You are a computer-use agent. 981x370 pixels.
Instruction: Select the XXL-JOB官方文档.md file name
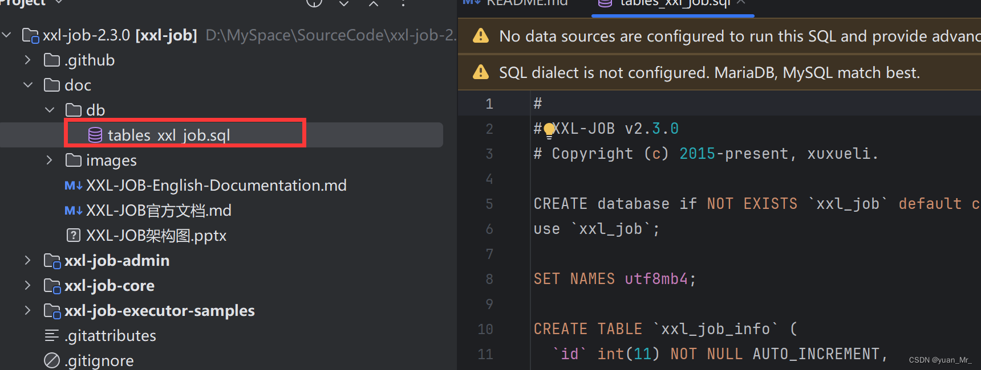[x=159, y=211]
